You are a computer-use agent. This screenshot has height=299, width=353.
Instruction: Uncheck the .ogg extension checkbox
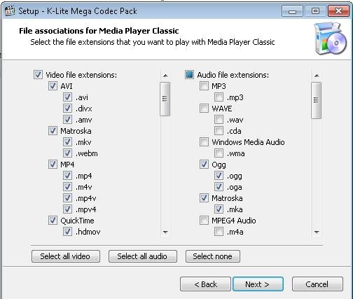click(x=219, y=176)
